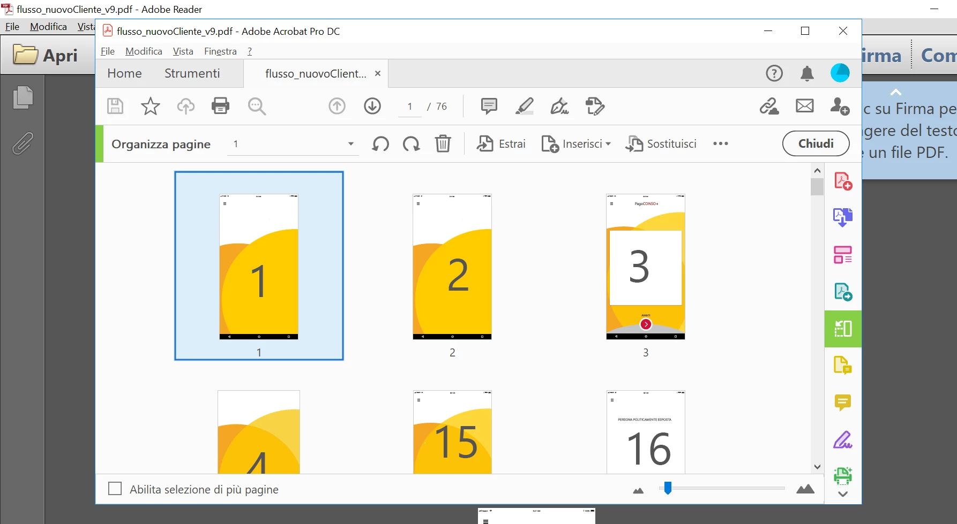This screenshot has width=957, height=524.
Task: Click the large mountains enlarge thumbnail size icon
Action: [805, 489]
